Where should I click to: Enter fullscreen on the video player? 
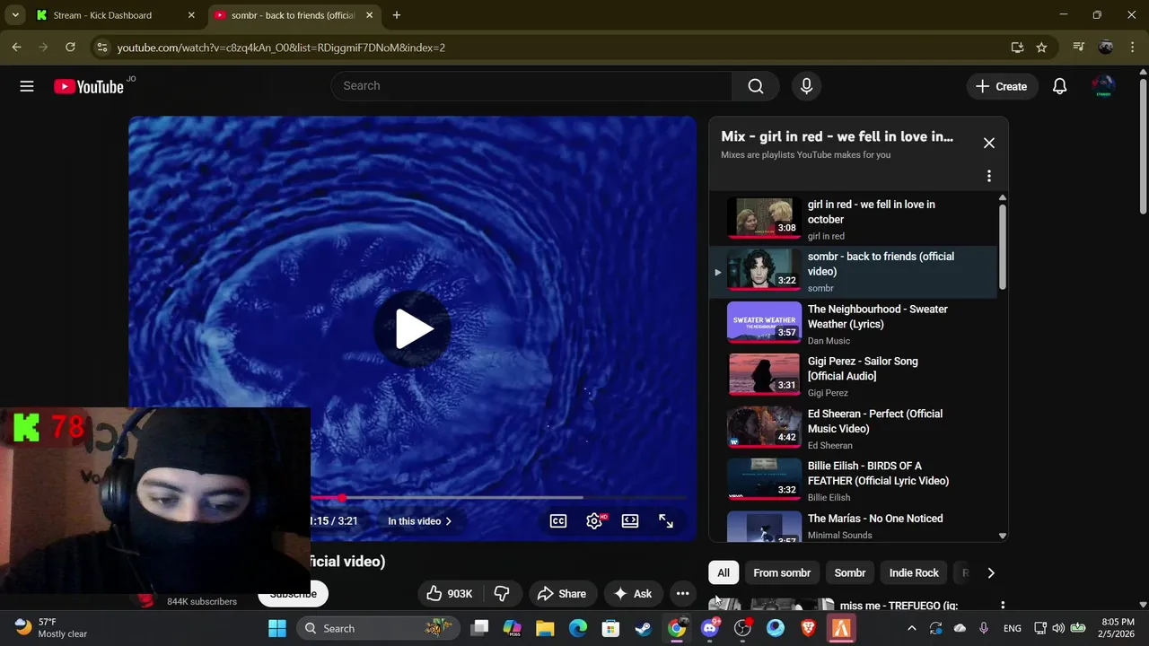pos(666,521)
